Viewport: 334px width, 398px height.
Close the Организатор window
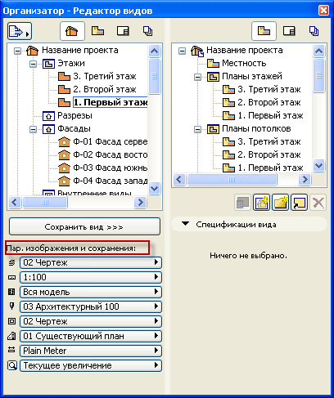323,11
